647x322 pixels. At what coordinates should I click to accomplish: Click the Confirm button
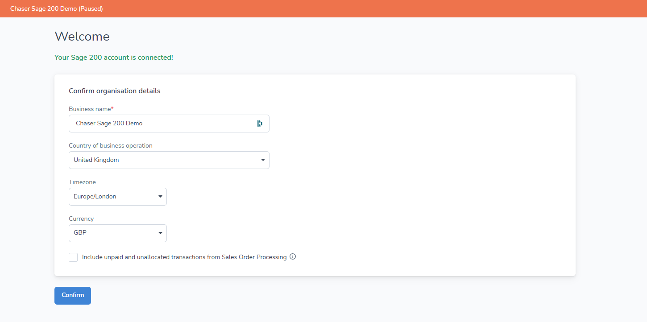(x=73, y=296)
